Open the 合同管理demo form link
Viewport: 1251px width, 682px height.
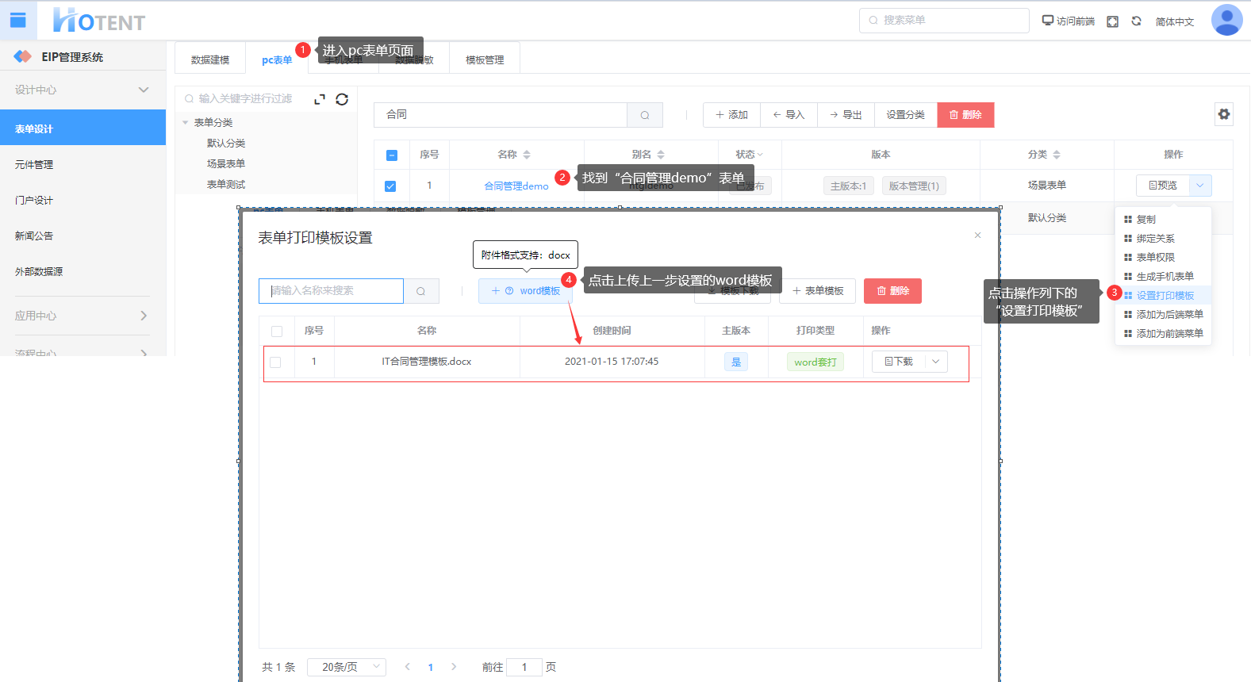[516, 186]
